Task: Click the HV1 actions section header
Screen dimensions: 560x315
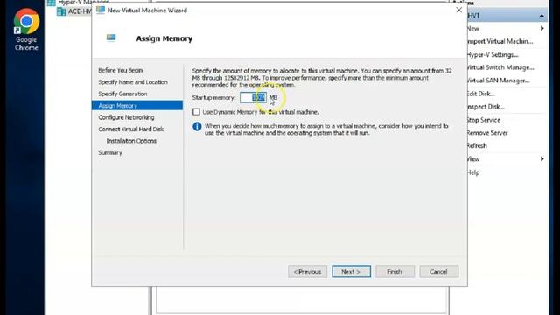Action: point(507,16)
